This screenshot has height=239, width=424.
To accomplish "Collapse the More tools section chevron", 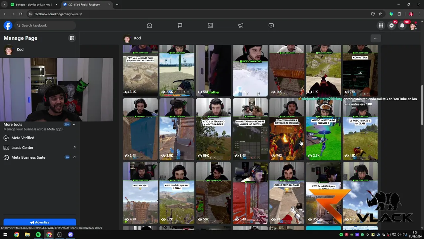I will coord(74,124).
